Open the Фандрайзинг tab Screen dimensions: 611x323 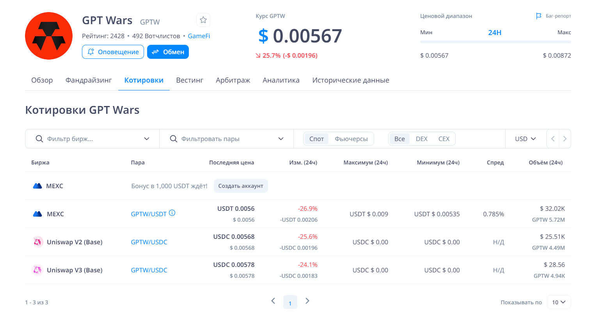tap(89, 80)
